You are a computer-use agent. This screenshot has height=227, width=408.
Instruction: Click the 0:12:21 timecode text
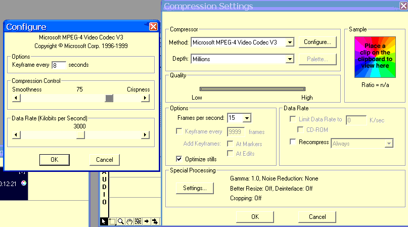(x=8, y=184)
